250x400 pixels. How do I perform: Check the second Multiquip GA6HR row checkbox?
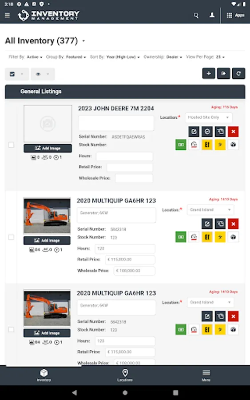click(11, 330)
